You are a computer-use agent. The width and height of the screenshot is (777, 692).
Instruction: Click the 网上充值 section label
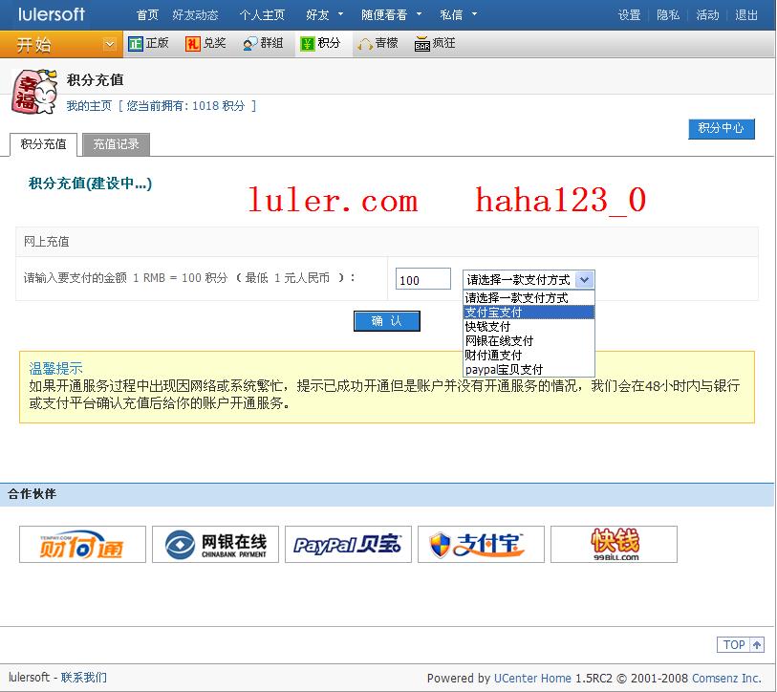click(47, 242)
